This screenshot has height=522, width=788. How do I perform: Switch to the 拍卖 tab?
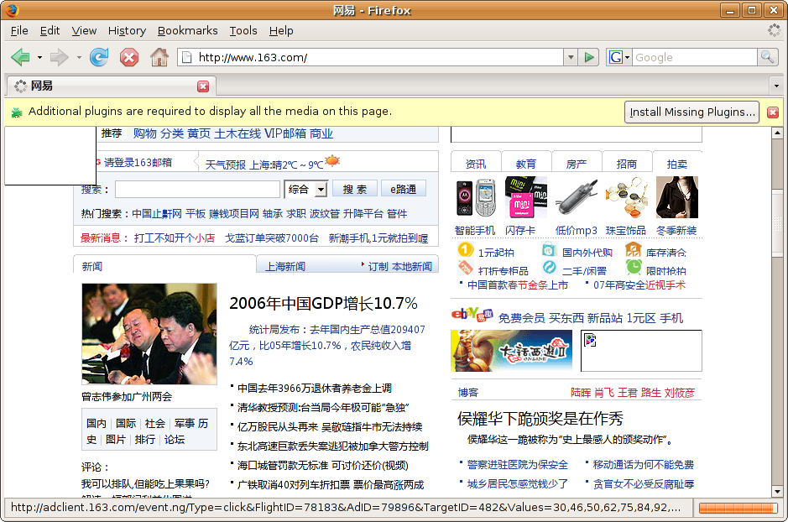tap(677, 164)
